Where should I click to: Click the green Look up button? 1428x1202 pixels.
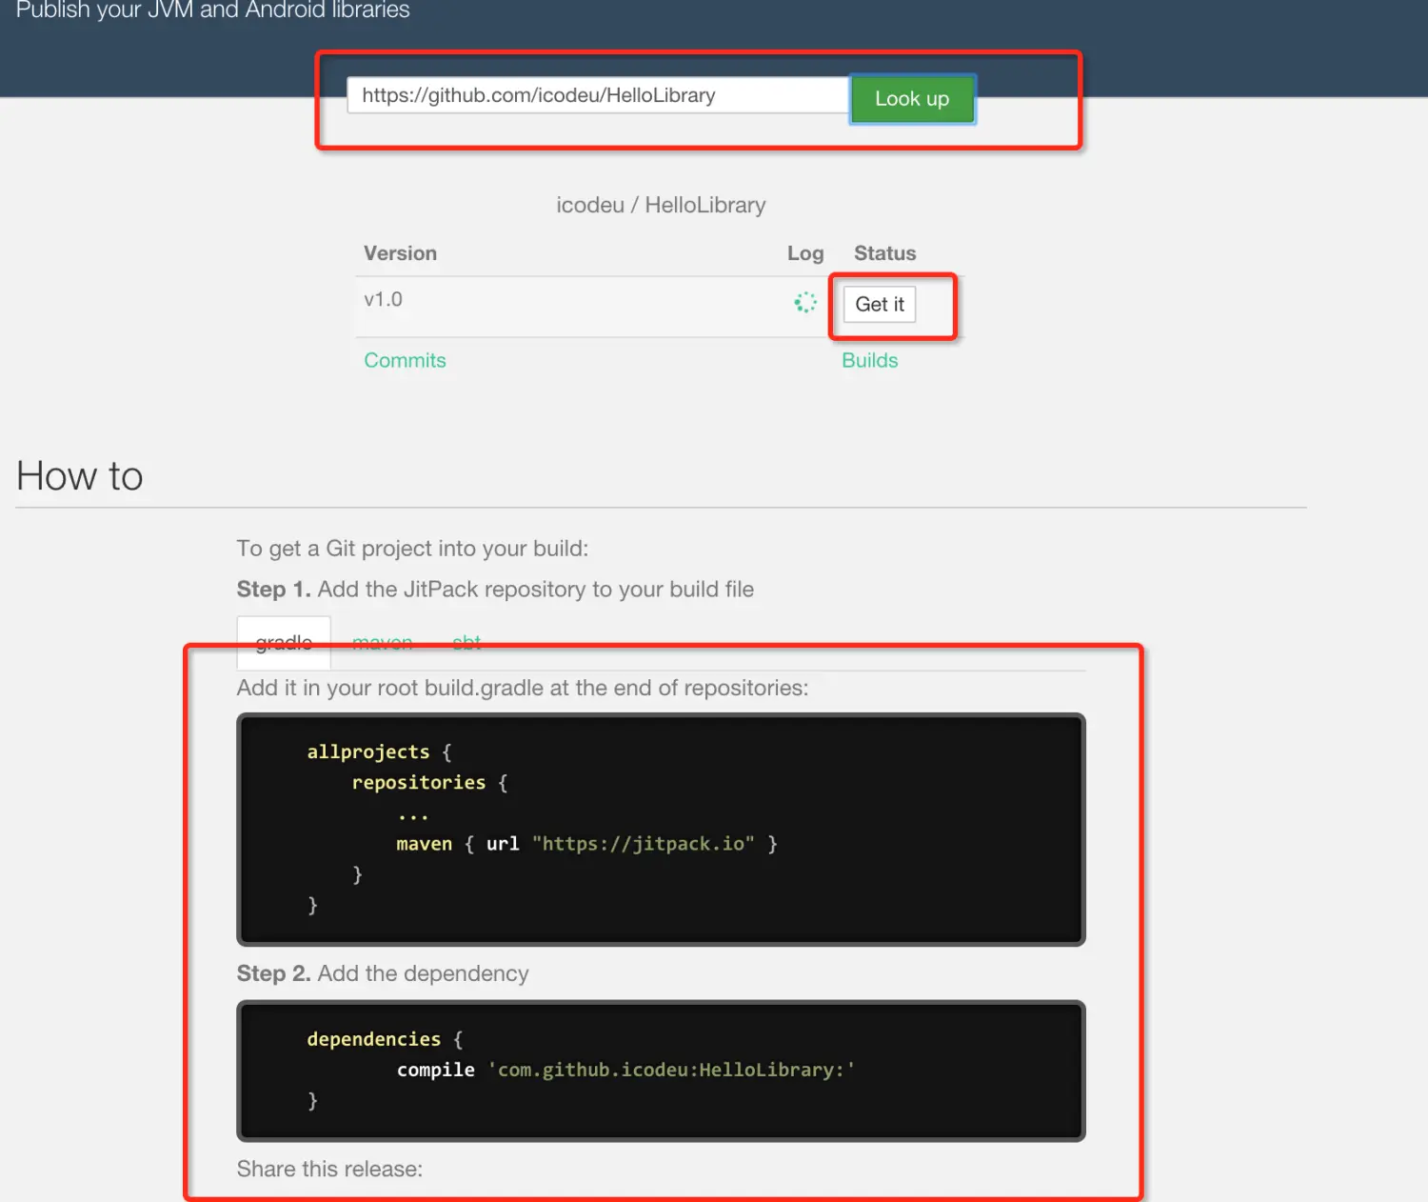[912, 99]
